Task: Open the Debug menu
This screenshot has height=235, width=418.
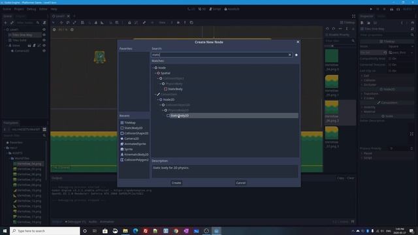Action: [31, 9]
